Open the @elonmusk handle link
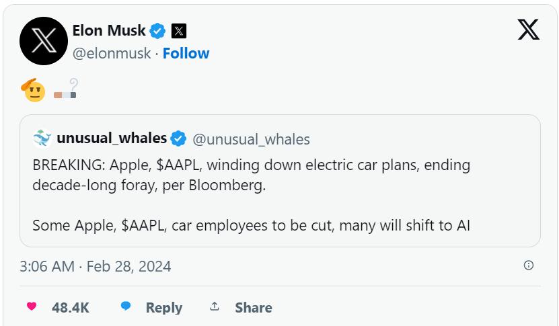559x326 pixels. click(x=112, y=54)
